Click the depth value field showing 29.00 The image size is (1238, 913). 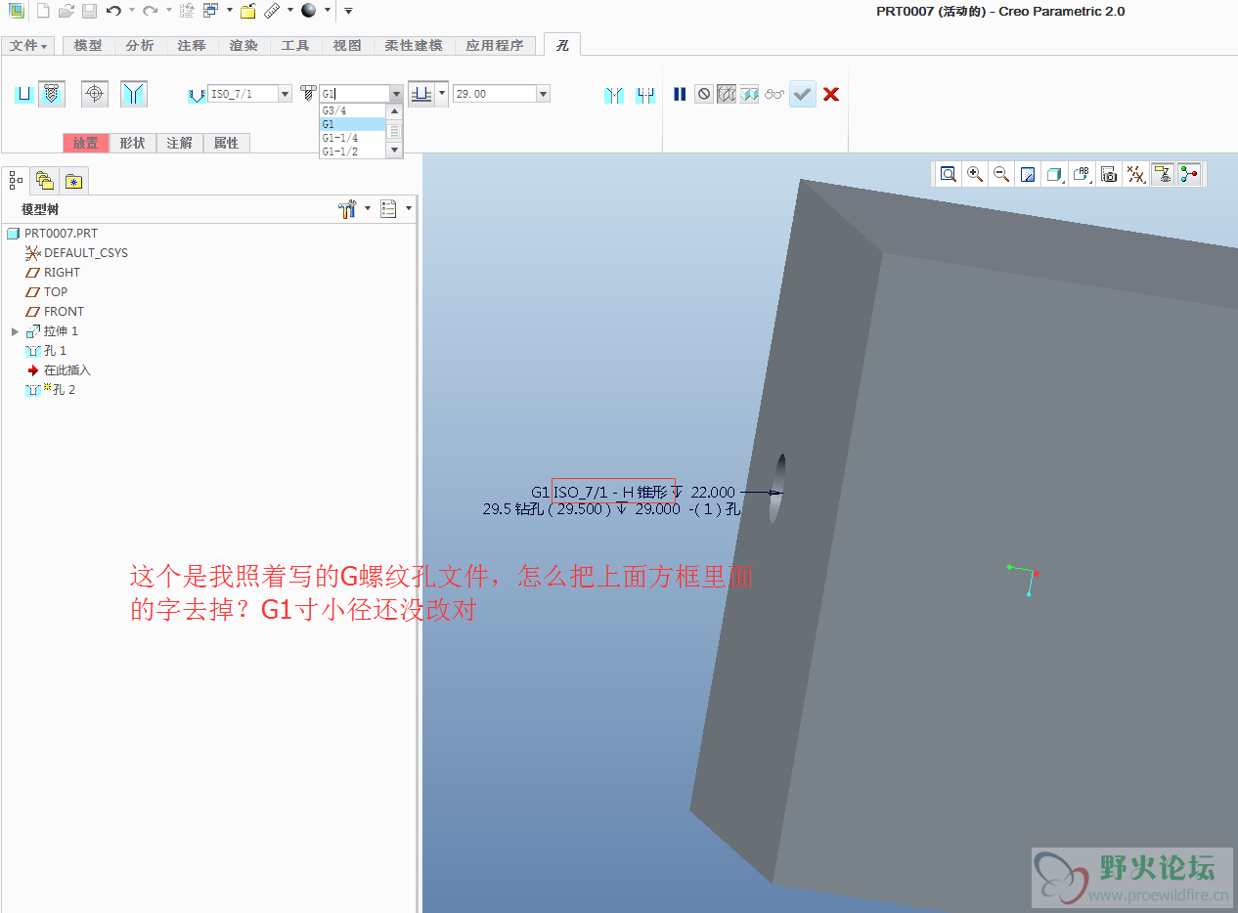[494, 94]
